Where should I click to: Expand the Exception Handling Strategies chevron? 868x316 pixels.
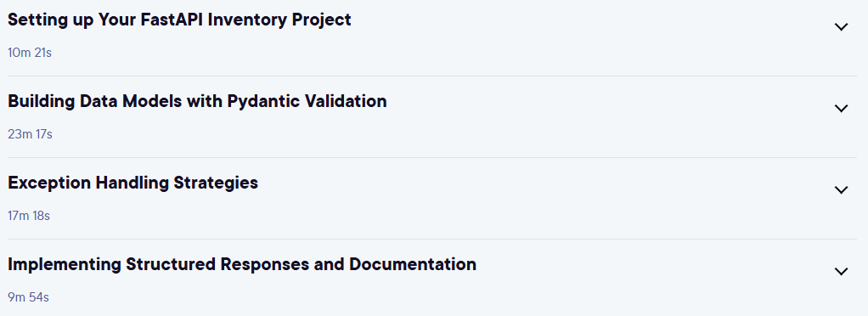pos(841,189)
